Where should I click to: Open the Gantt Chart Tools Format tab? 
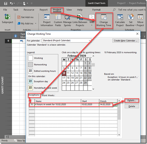click(96, 10)
